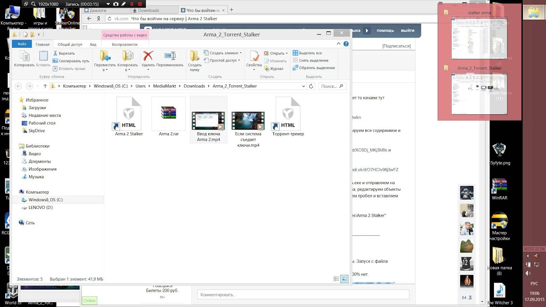
Task: Click Downloads in the address breadcrumb
Action: click(195, 86)
